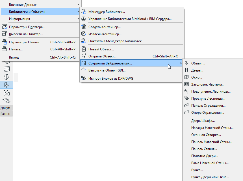This screenshot has width=243, height=181.
Task: Click the floppy disk icon for Сохранить Выбранное как
Action: tap(84, 63)
